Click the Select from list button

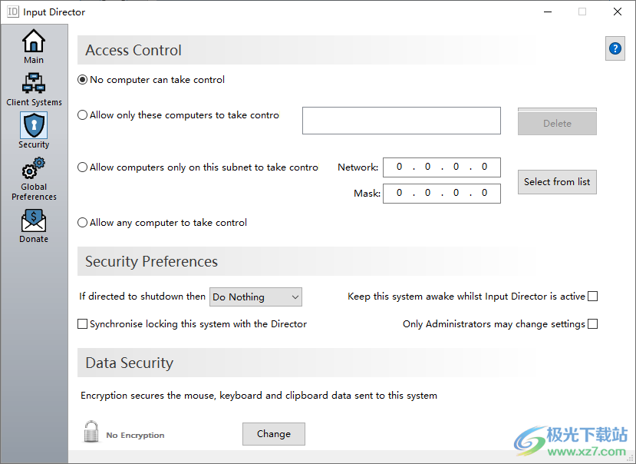coord(557,181)
